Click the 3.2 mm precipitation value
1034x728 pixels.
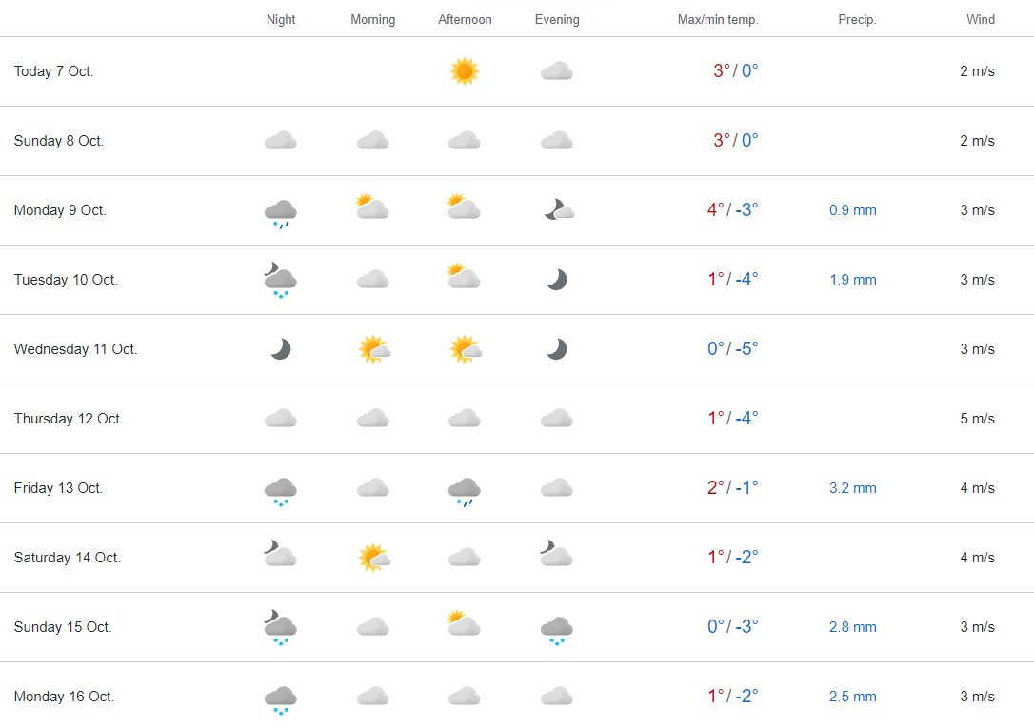coord(852,488)
